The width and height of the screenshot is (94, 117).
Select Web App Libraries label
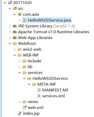[x=35, y=38]
